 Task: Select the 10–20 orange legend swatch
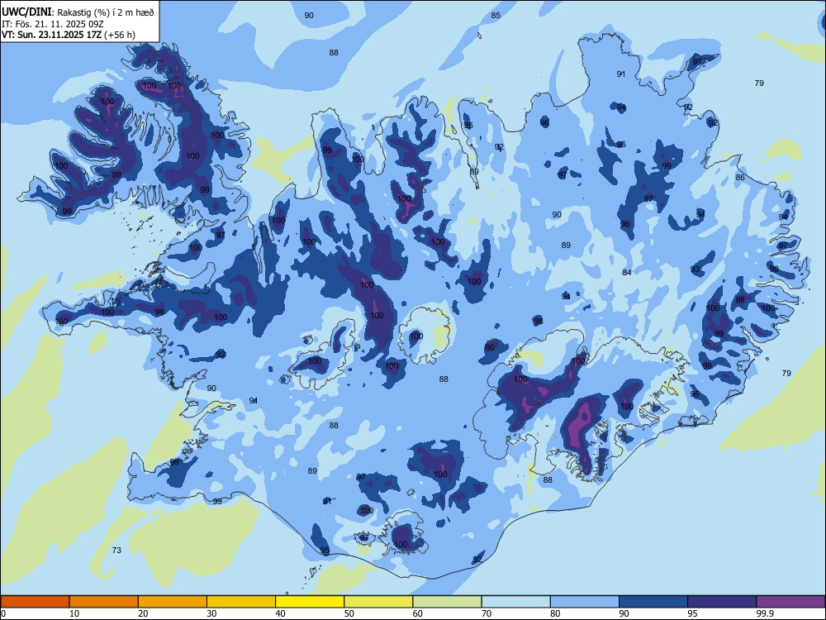104,602
